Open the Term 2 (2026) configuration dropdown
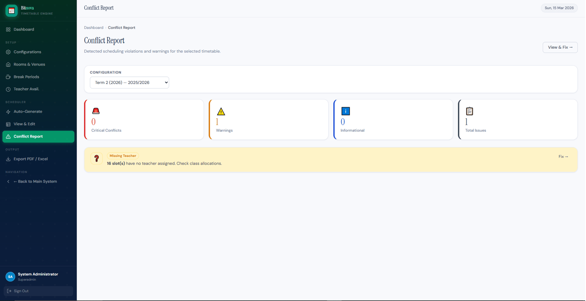Screen dimensions: 586x301 pos(129,83)
